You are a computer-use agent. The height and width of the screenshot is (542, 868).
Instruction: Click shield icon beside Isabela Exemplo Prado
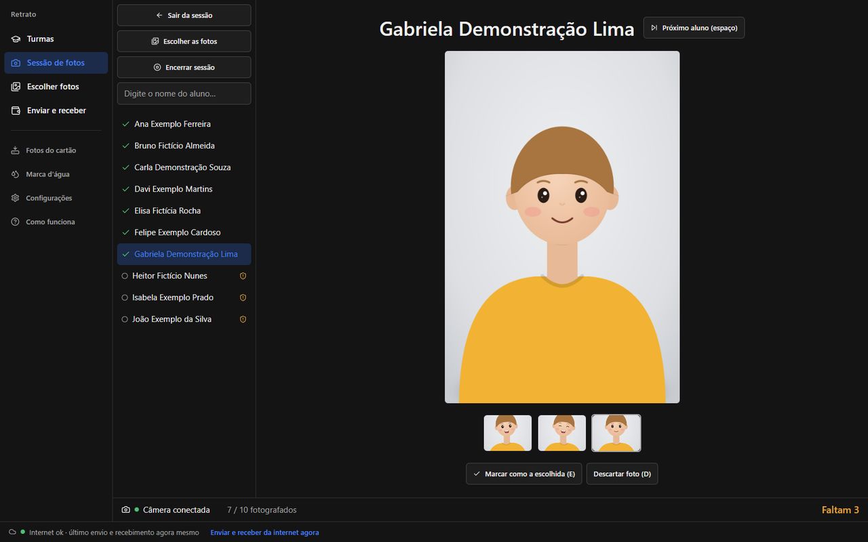(243, 297)
